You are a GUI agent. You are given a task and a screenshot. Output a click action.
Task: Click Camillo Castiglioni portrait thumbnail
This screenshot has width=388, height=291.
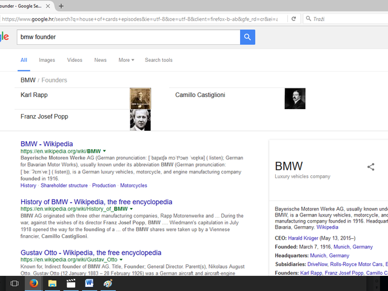click(295, 98)
